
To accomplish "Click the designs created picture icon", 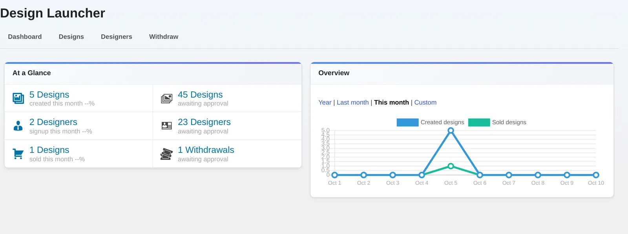I will pos(18,98).
